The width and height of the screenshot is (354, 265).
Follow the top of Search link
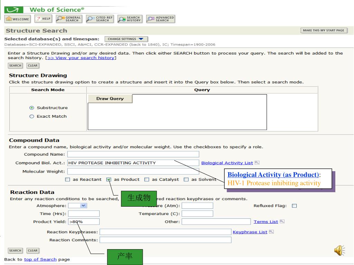click(x=40, y=259)
